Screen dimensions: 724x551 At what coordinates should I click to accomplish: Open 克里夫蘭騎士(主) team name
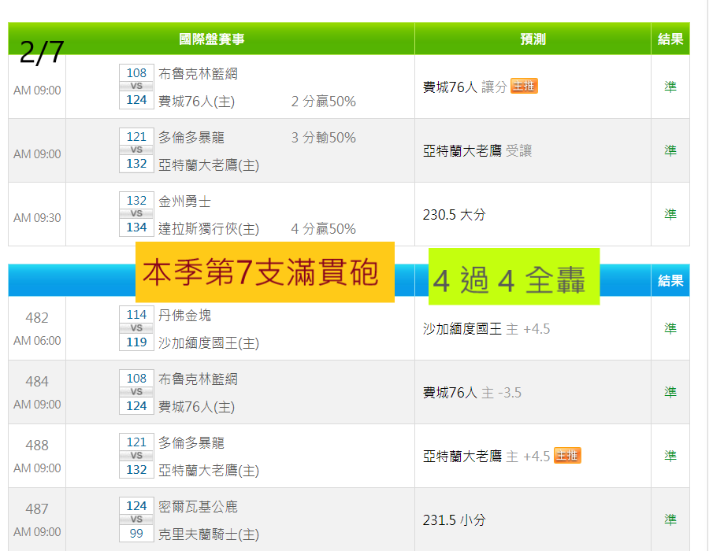point(209,534)
